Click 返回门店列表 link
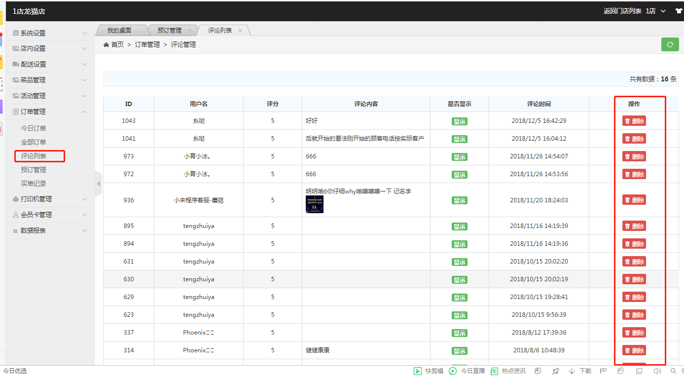This screenshot has width=684, height=377. [x=622, y=11]
